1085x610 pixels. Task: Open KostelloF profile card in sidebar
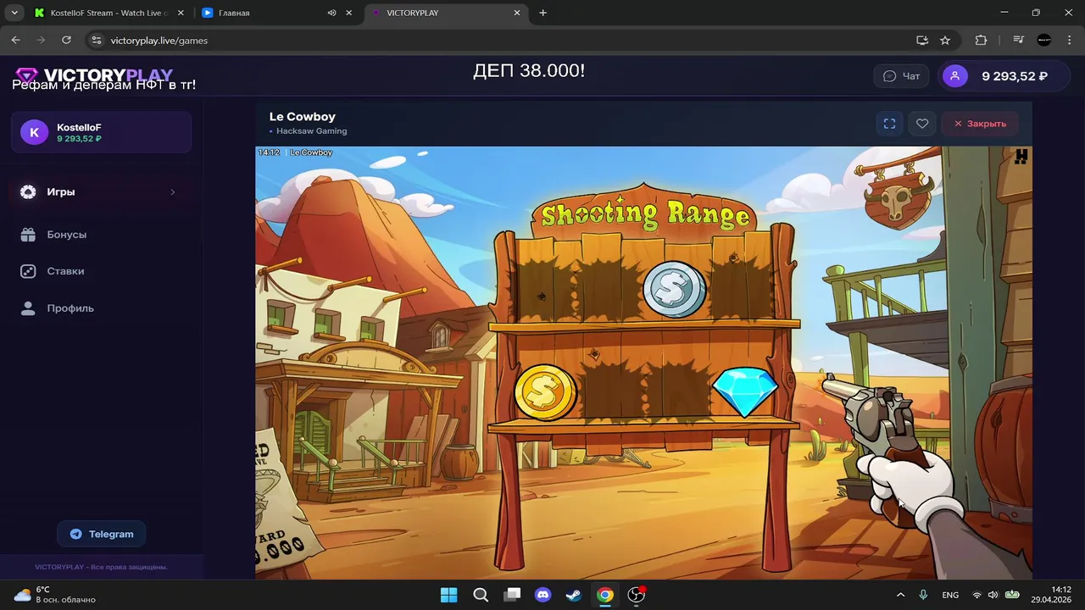click(101, 132)
